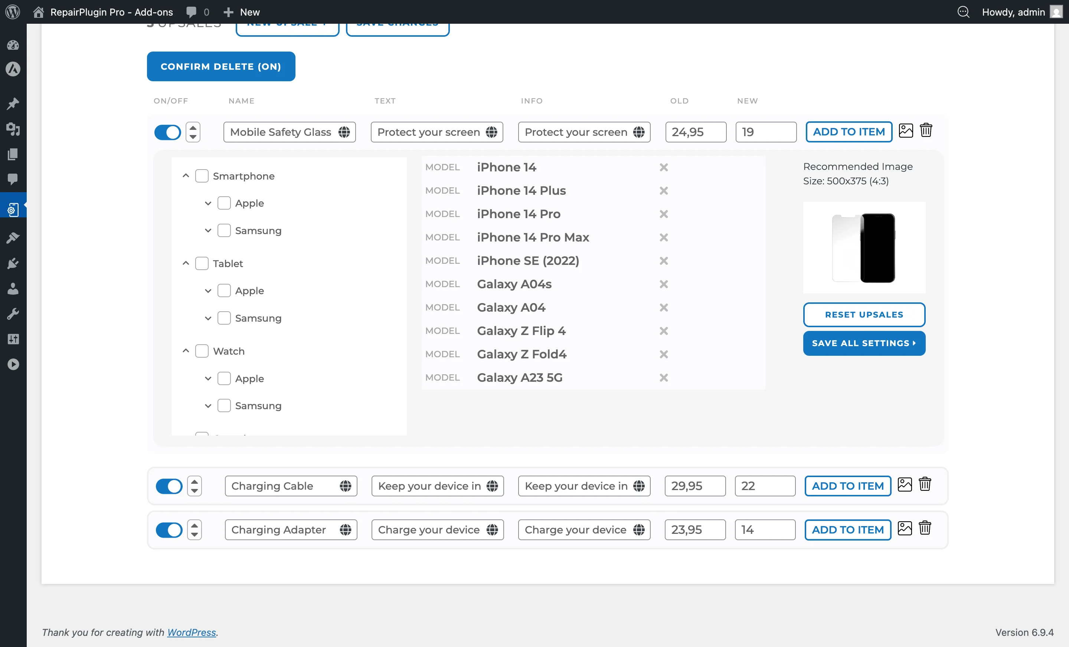Click the WordPress link in the footer

191,632
